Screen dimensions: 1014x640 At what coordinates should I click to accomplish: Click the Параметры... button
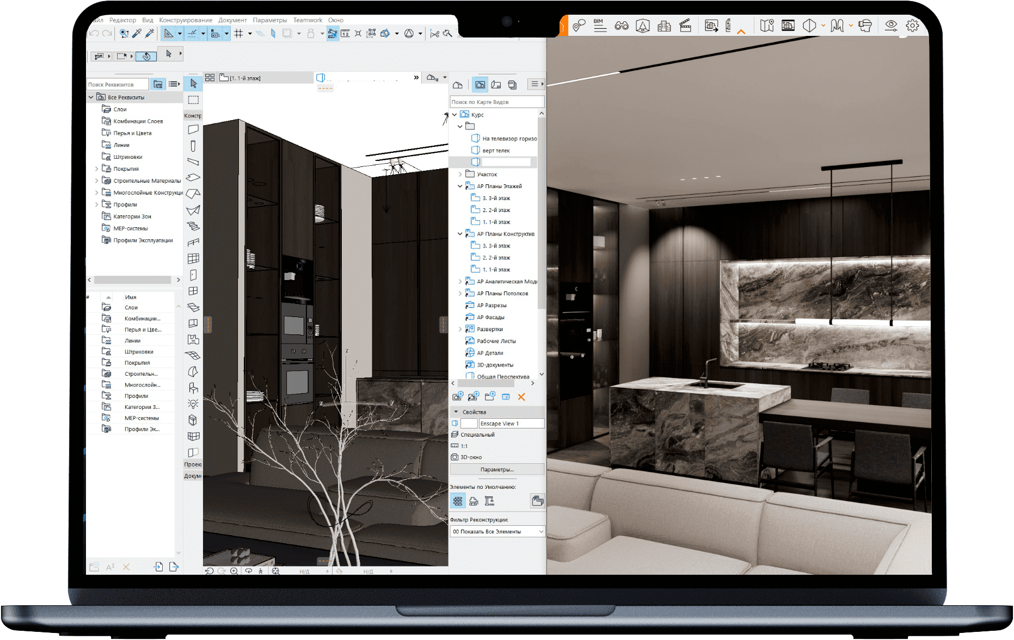[497, 469]
